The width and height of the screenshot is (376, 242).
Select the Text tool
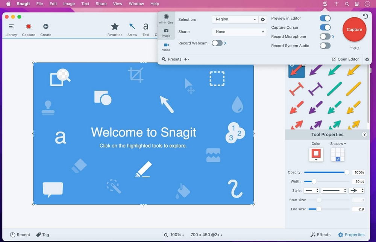tap(146, 27)
